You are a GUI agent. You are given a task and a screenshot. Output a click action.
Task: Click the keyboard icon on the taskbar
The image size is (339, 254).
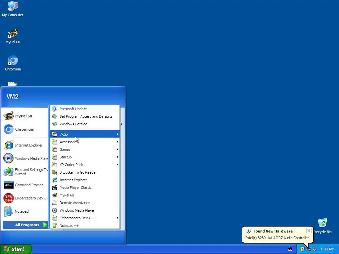(290, 249)
